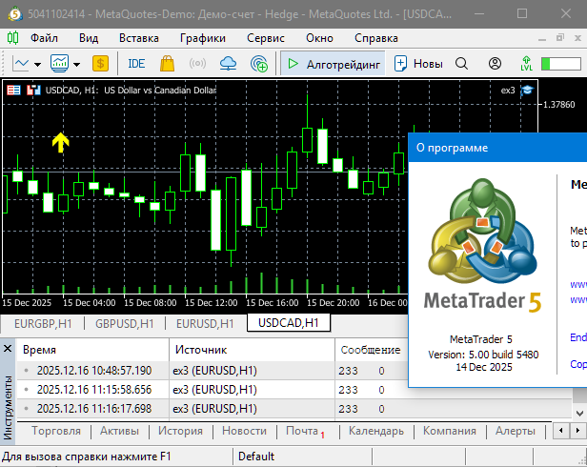Click the 1.37860 price scale label
Image resolution: width=587 pixels, height=467 pixels.
(558, 105)
